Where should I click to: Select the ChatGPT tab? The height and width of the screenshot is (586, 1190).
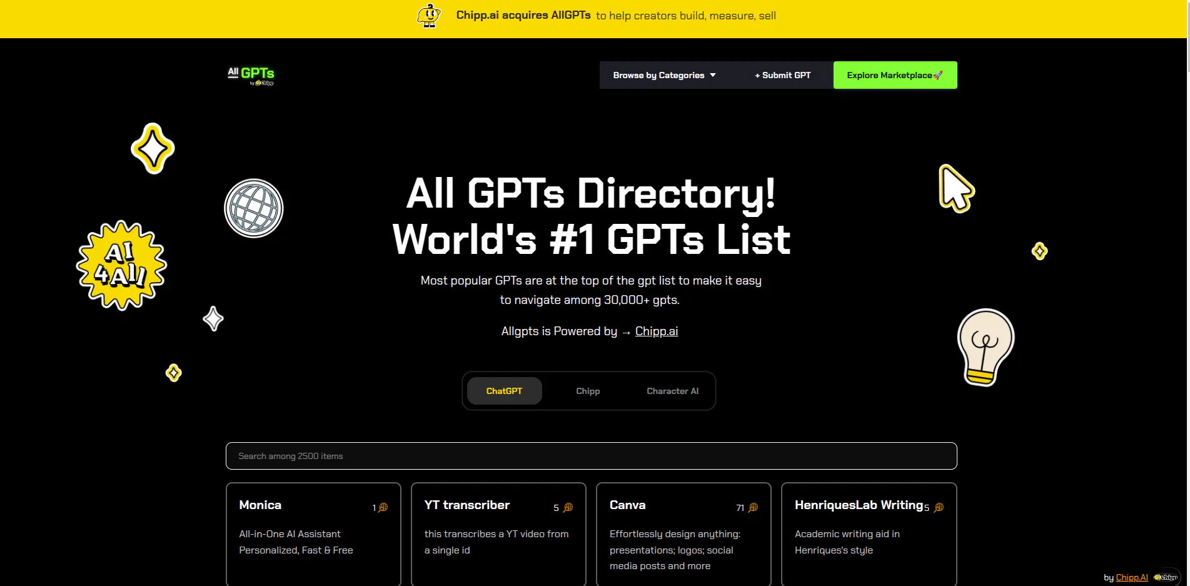(505, 391)
